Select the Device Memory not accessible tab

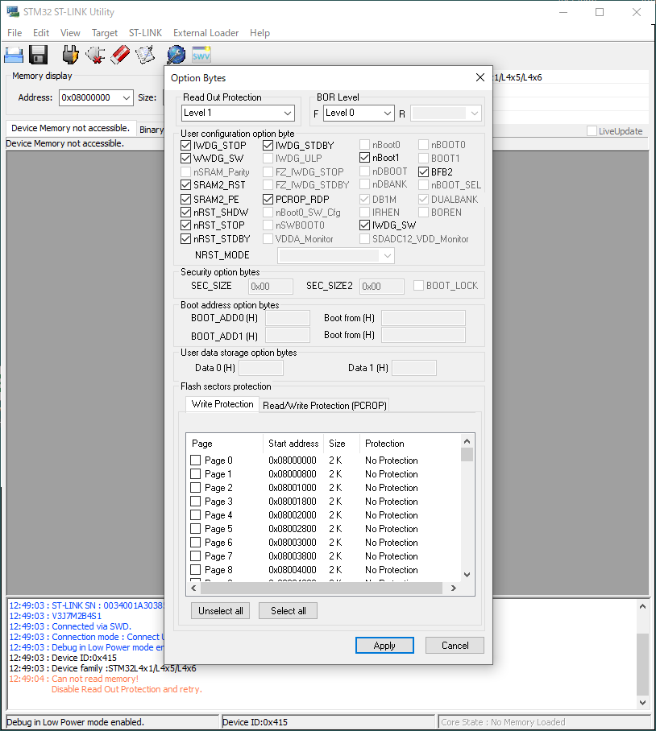pyautogui.click(x=70, y=128)
